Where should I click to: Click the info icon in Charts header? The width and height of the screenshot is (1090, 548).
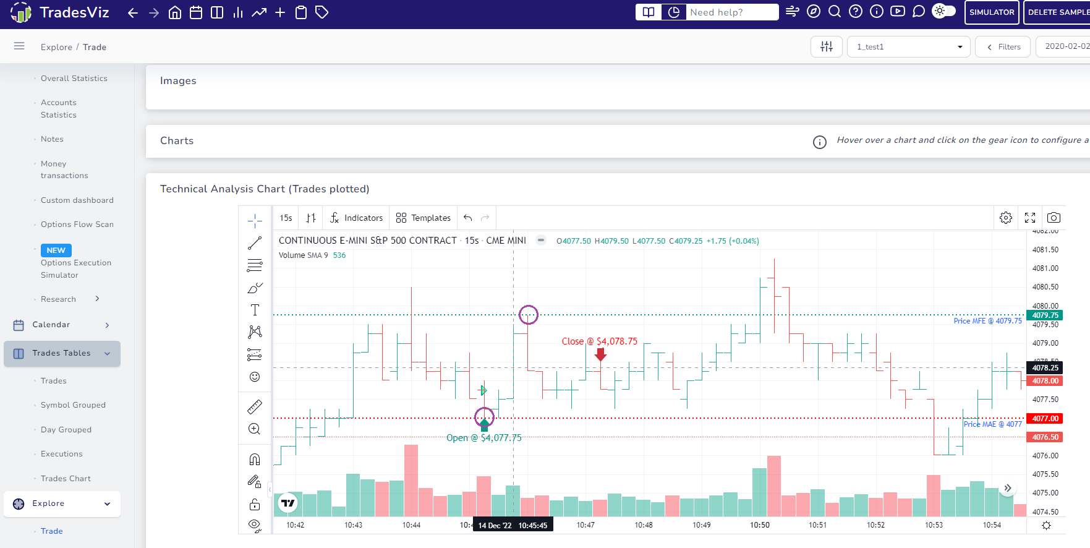(x=820, y=142)
